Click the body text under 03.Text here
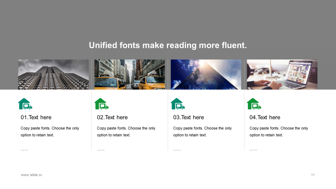The width and height of the screenshot is (336, 189). tap(202, 132)
